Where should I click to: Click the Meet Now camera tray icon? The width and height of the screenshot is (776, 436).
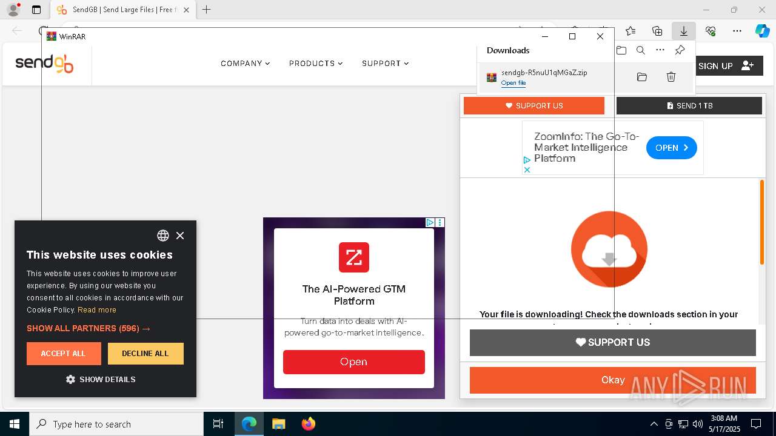pyautogui.click(x=669, y=424)
